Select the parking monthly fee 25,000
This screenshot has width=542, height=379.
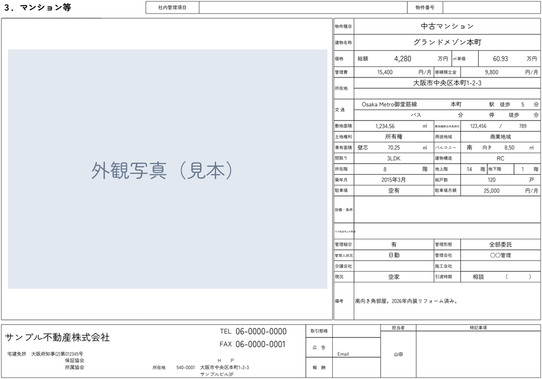pos(491,191)
